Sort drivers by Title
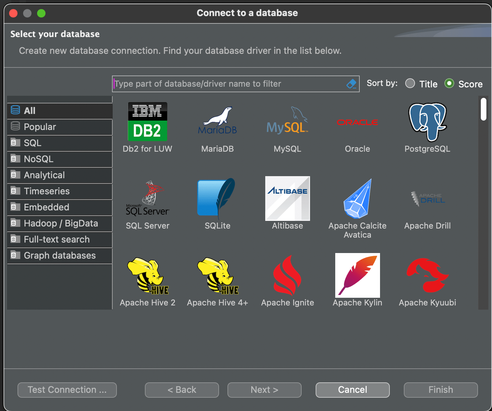The width and height of the screenshot is (492, 411). [410, 83]
